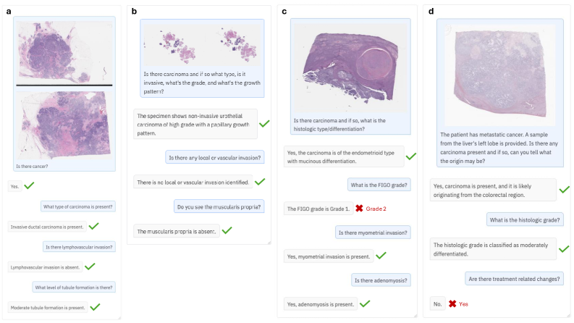Click checkmark next to 'Invasive ductal carcinoma is present'
This screenshot has width=574, height=323.
(x=93, y=227)
